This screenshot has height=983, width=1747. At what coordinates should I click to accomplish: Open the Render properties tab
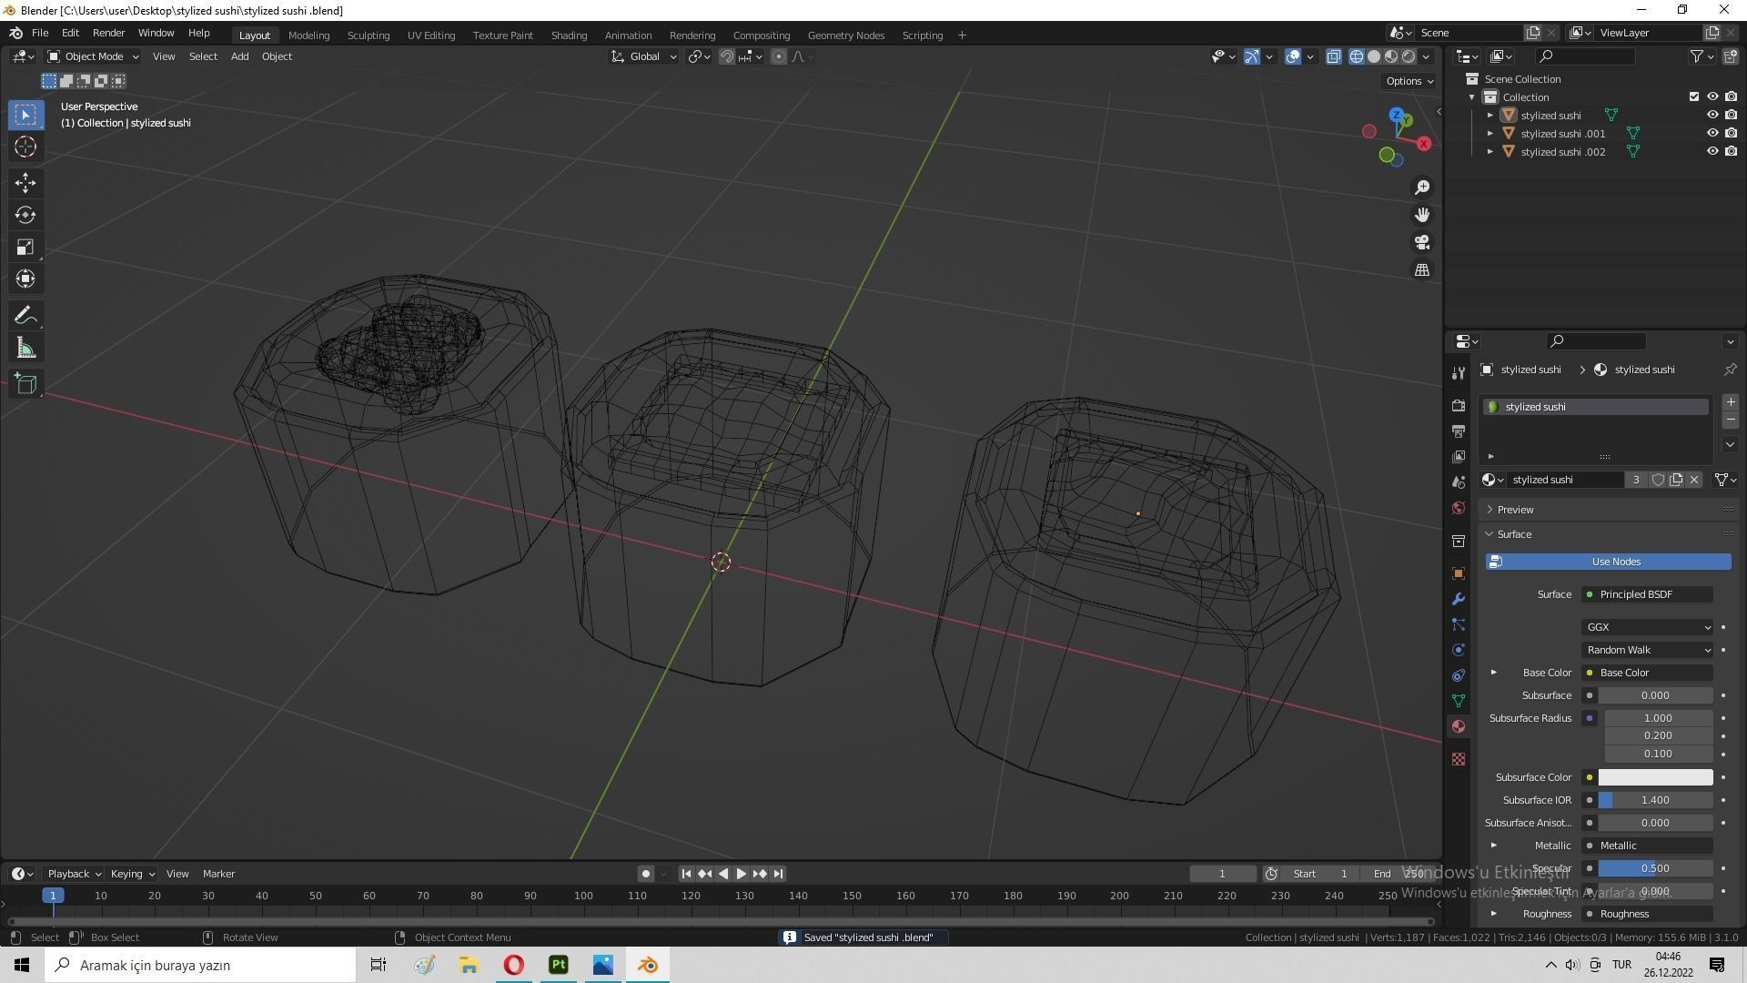point(1459,405)
